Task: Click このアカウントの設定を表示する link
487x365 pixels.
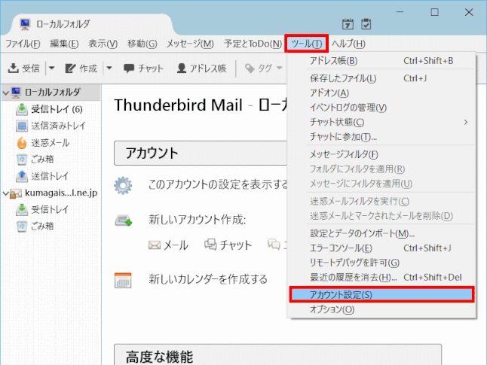Action: [x=218, y=184]
